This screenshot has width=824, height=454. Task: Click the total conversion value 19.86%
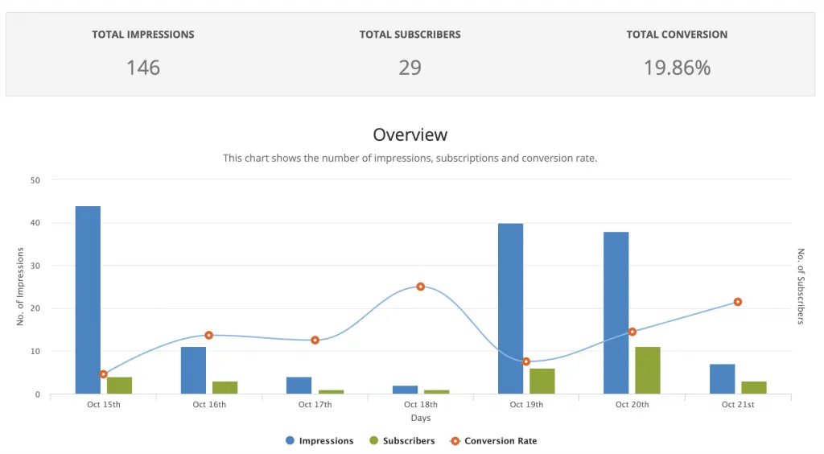click(677, 68)
